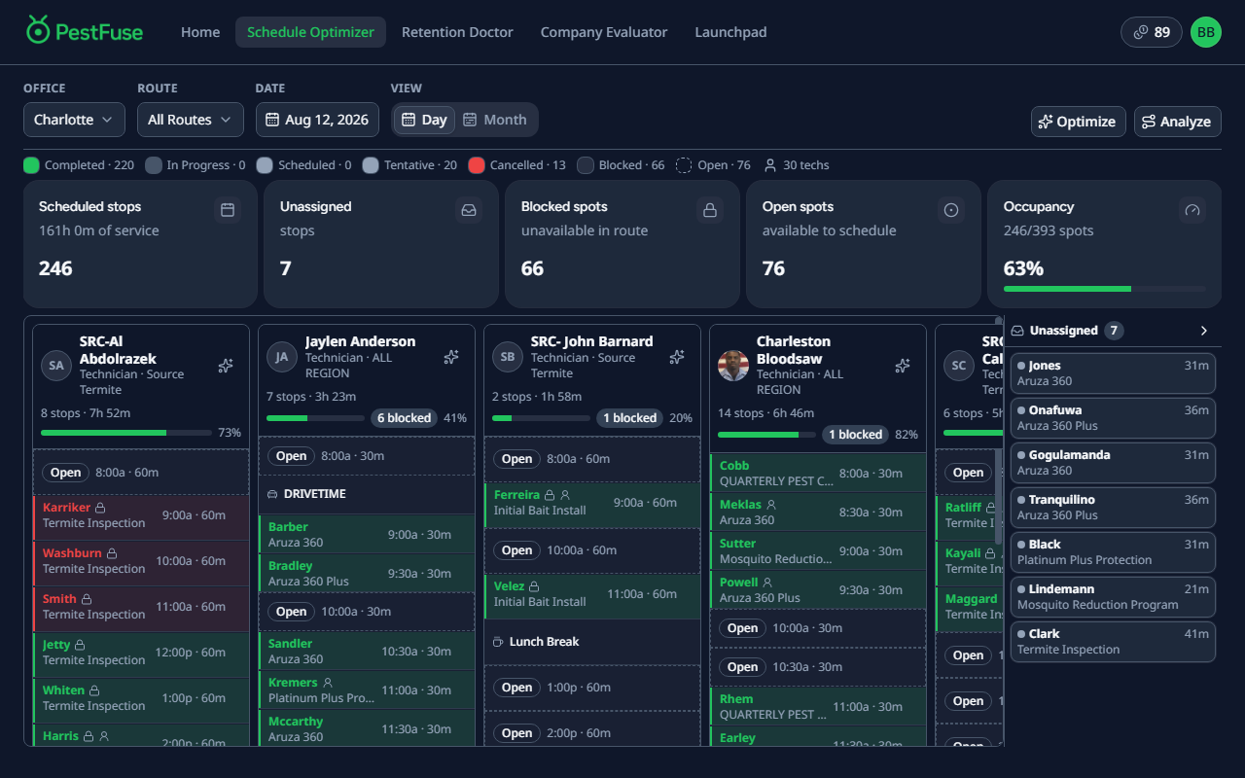Expand the 6 blocked badge for Jaylen Anderson

coord(404,418)
